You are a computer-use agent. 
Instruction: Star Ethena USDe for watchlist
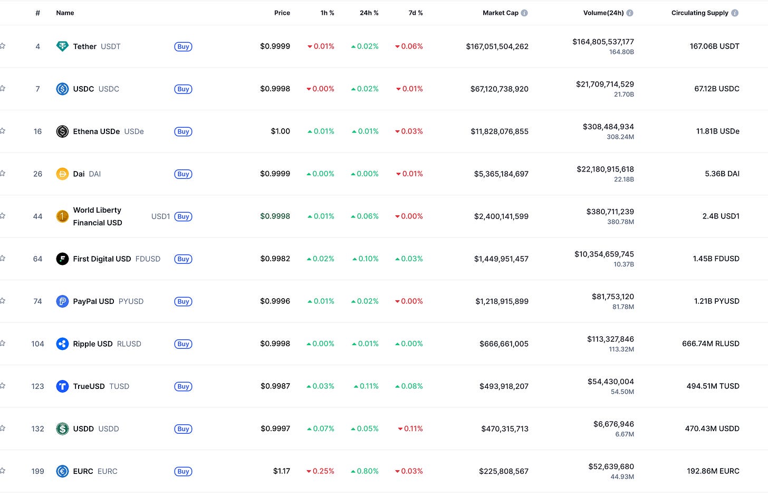pos(2,131)
